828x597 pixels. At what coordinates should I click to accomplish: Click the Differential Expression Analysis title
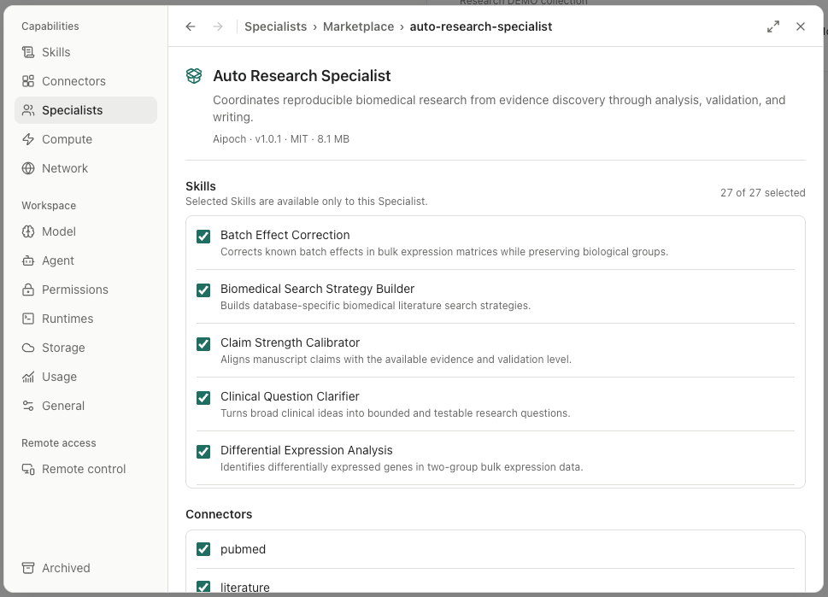tap(307, 450)
